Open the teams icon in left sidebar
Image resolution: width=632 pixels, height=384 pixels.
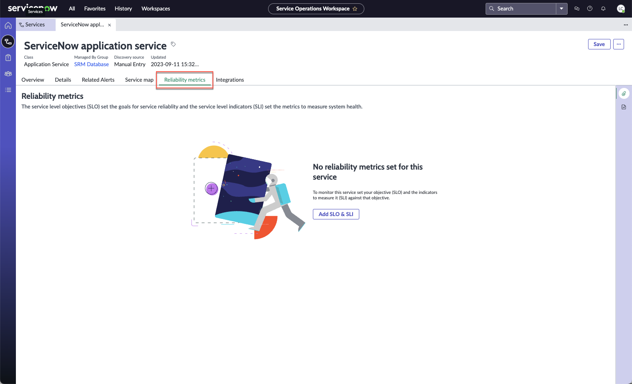pos(8,74)
